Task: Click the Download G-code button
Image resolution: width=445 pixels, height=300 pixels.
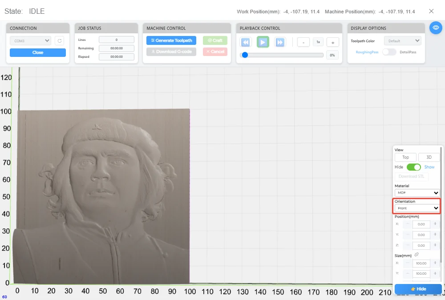Action: tap(171, 51)
